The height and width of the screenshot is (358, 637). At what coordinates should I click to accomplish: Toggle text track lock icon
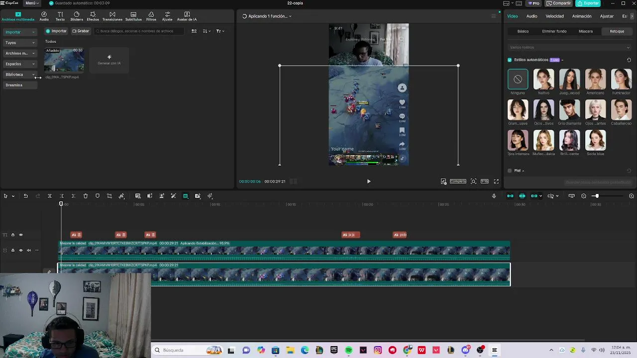coord(13,235)
